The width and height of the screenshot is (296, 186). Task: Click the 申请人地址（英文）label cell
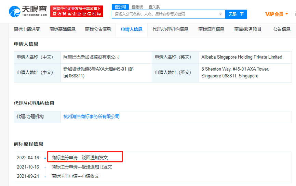click(175, 73)
